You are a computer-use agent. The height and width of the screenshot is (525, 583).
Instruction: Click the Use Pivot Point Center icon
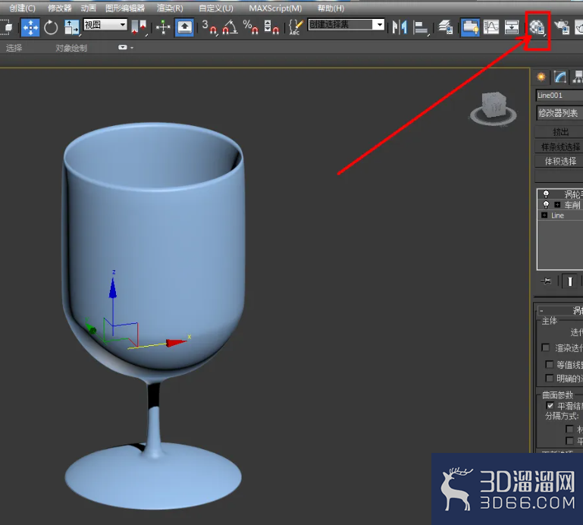click(x=139, y=27)
